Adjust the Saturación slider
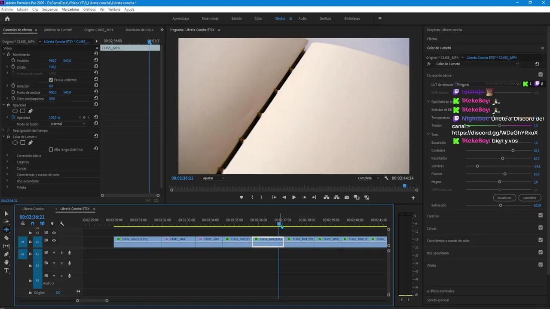Image resolution: width=550 pixels, height=309 pixels. [x=501, y=206]
